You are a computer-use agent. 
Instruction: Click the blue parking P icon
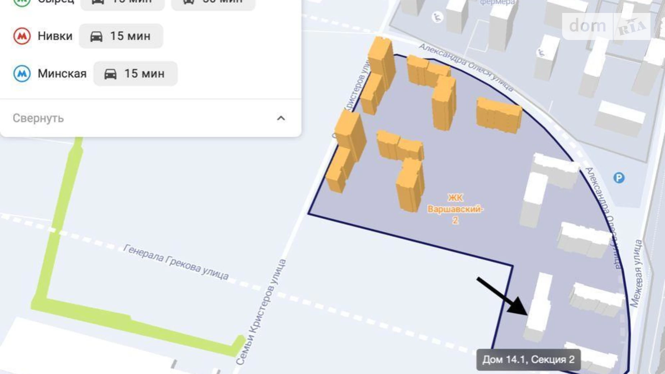point(619,178)
